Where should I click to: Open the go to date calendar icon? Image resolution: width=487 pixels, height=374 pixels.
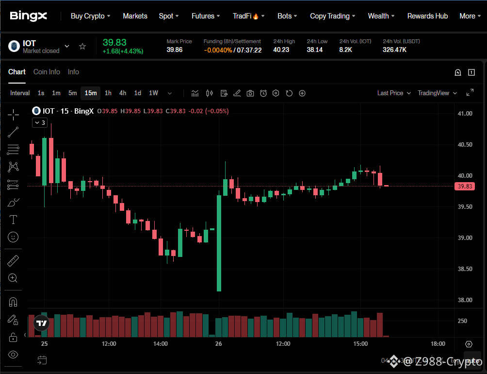coord(42,360)
